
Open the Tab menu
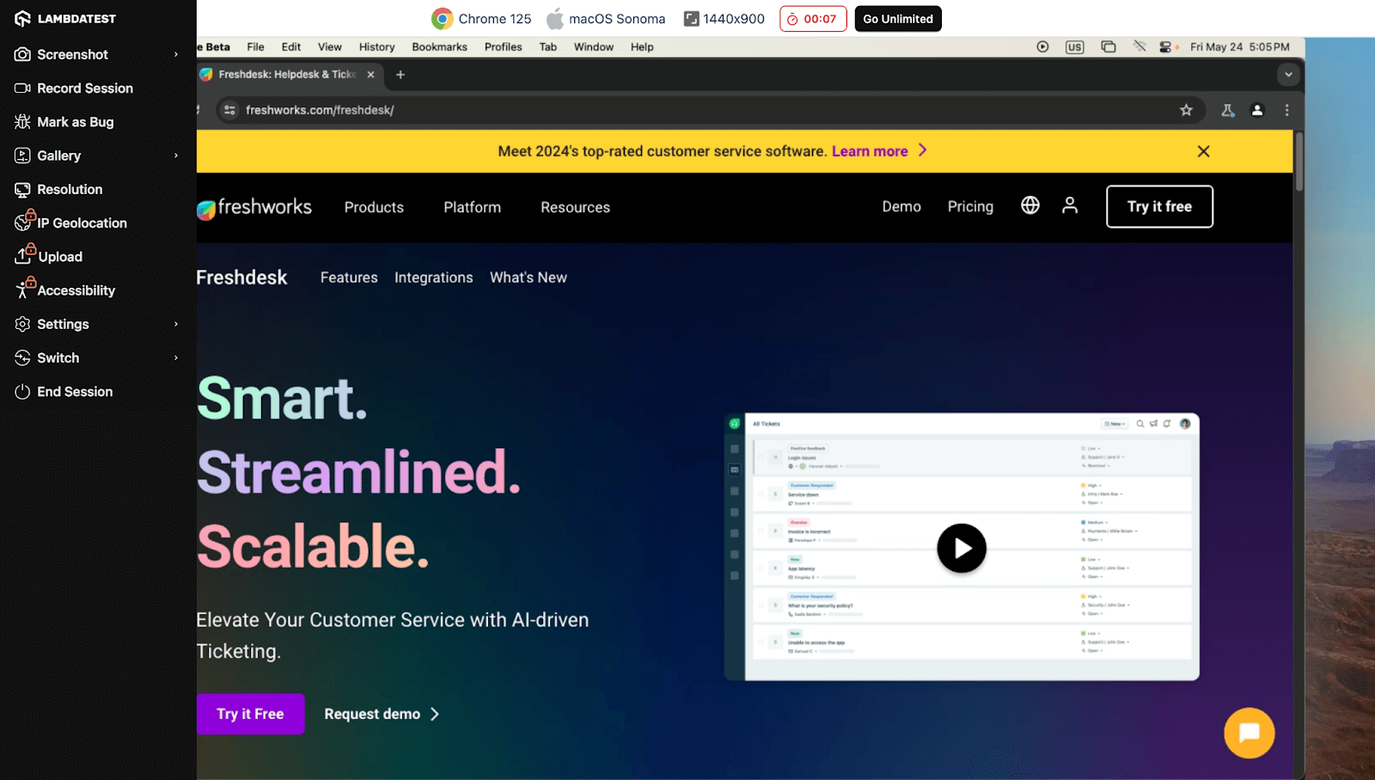tap(547, 47)
